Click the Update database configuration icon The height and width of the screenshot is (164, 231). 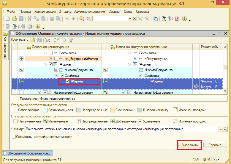(23, 26)
